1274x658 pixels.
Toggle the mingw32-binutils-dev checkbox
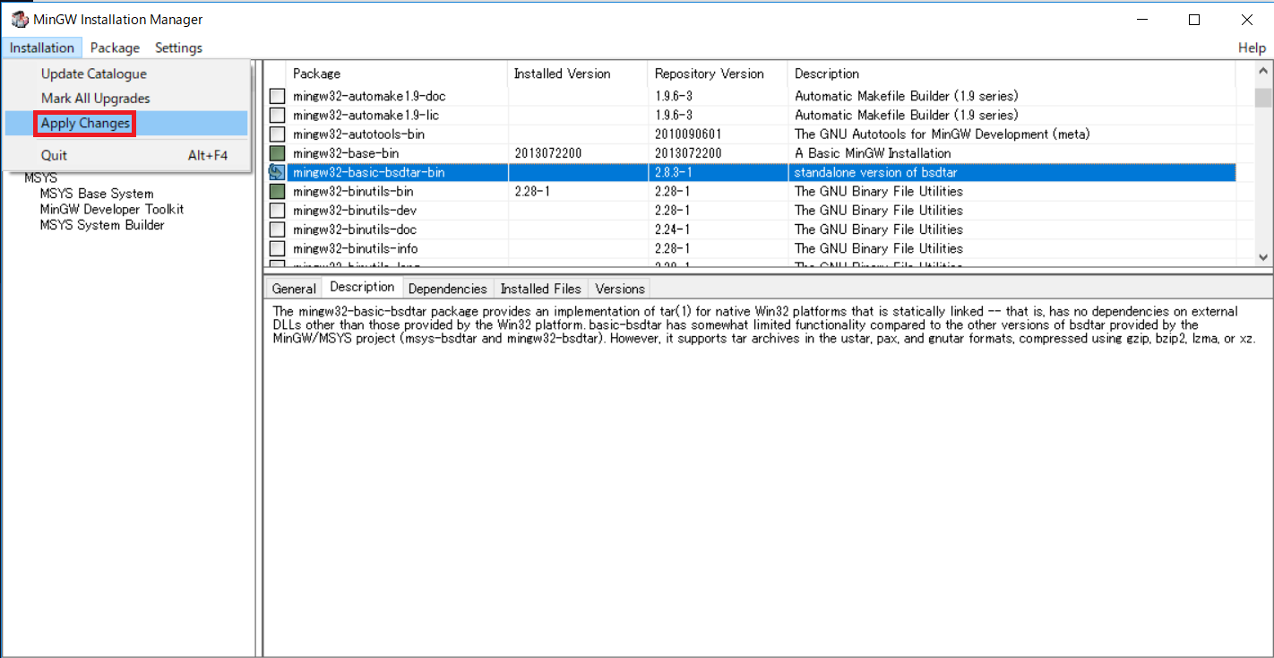click(278, 211)
